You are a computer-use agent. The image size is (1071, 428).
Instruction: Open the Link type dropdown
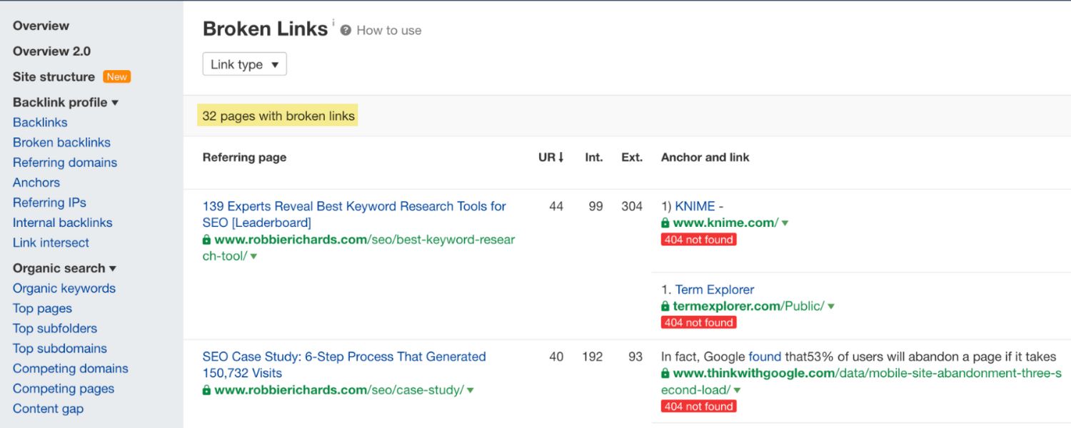pyautogui.click(x=244, y=63)
